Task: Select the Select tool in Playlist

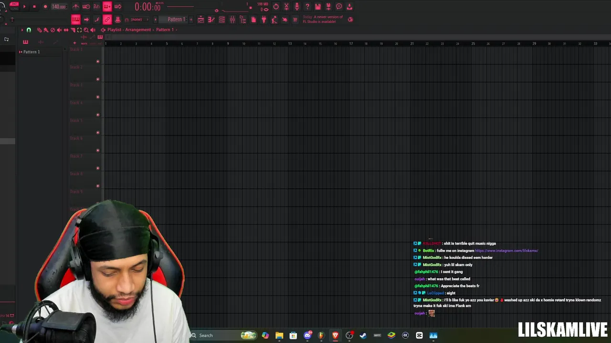Action: click(x=79, y=30)
